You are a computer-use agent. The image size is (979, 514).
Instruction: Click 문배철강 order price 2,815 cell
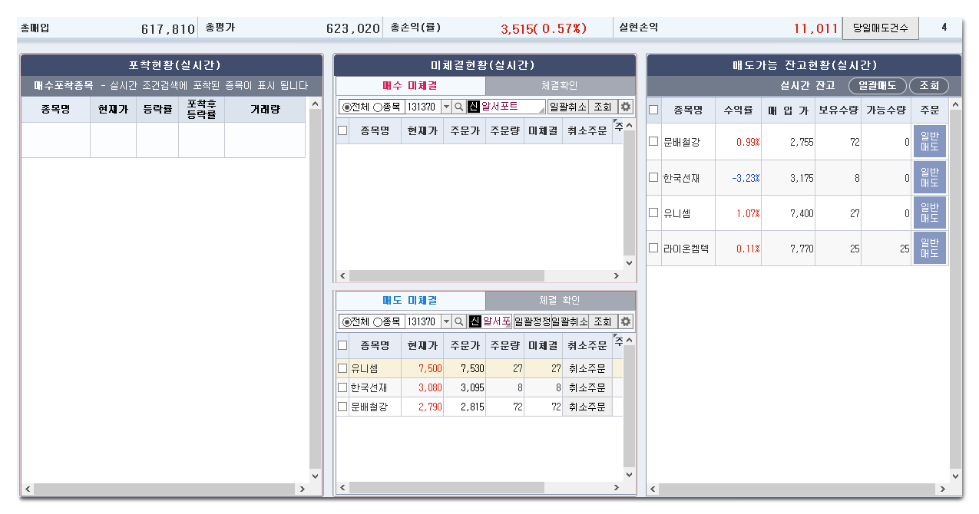[x=465, y=407]
